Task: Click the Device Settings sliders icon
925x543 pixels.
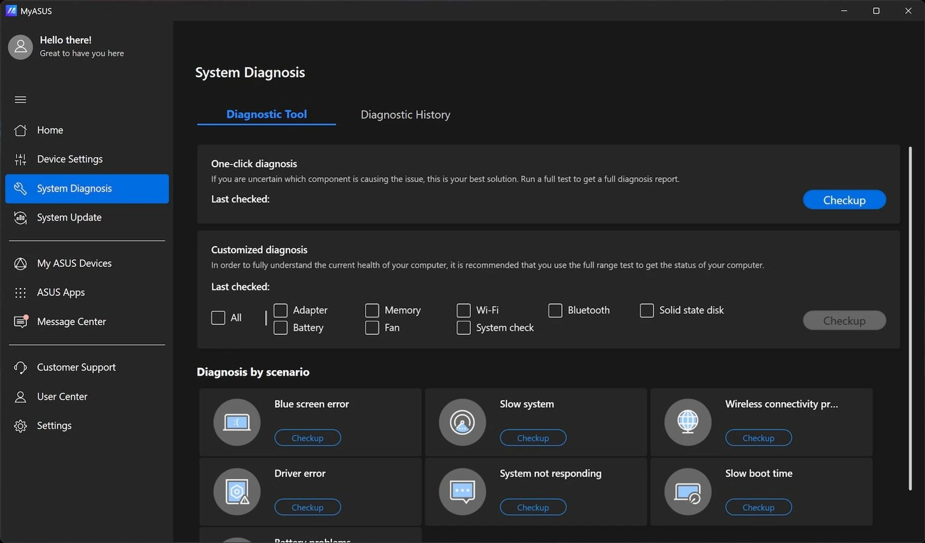Action: [20, 159]
